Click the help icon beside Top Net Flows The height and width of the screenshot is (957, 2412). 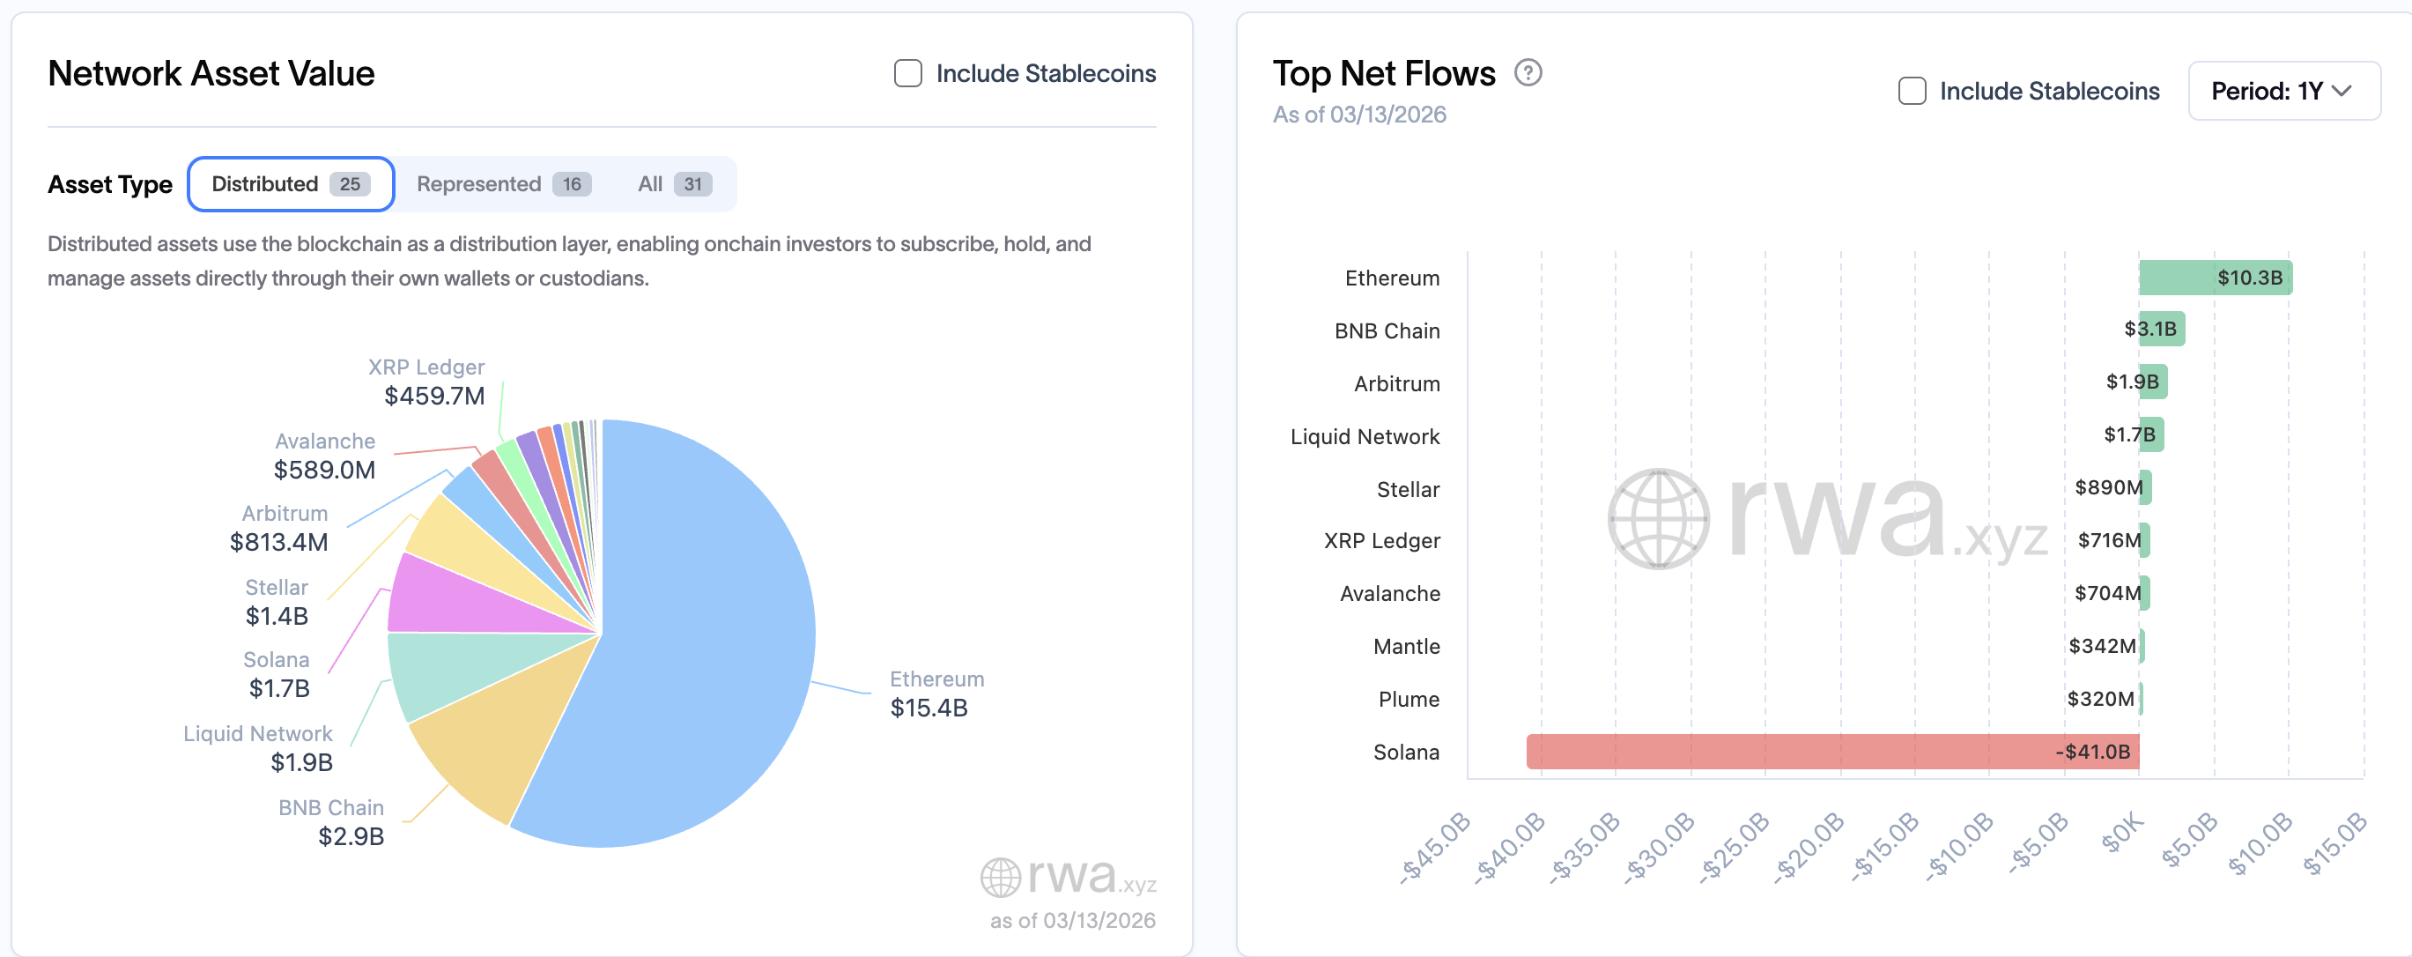coord(1529,72)
